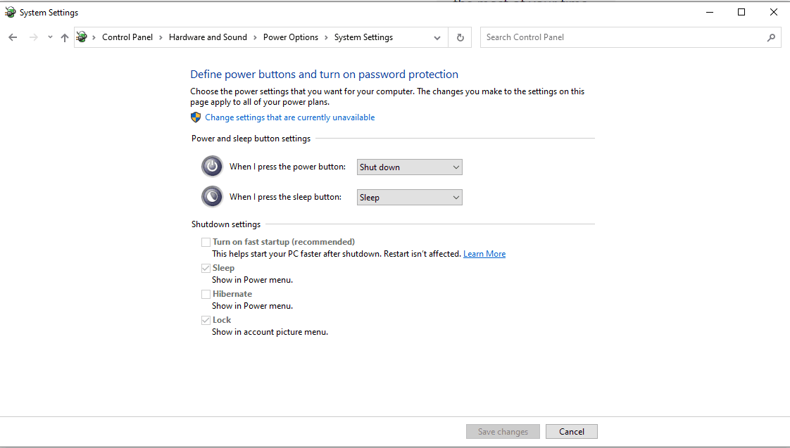This screenshot has width=790, height=448.
Task: Open the power button action dropdown
Action: click(409, 167)
